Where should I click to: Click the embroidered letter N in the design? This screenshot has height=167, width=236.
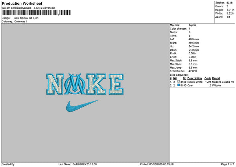55,84
